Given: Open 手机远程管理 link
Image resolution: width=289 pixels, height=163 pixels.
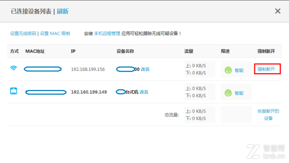Looking at the screenshot, I should click(107, 33).
